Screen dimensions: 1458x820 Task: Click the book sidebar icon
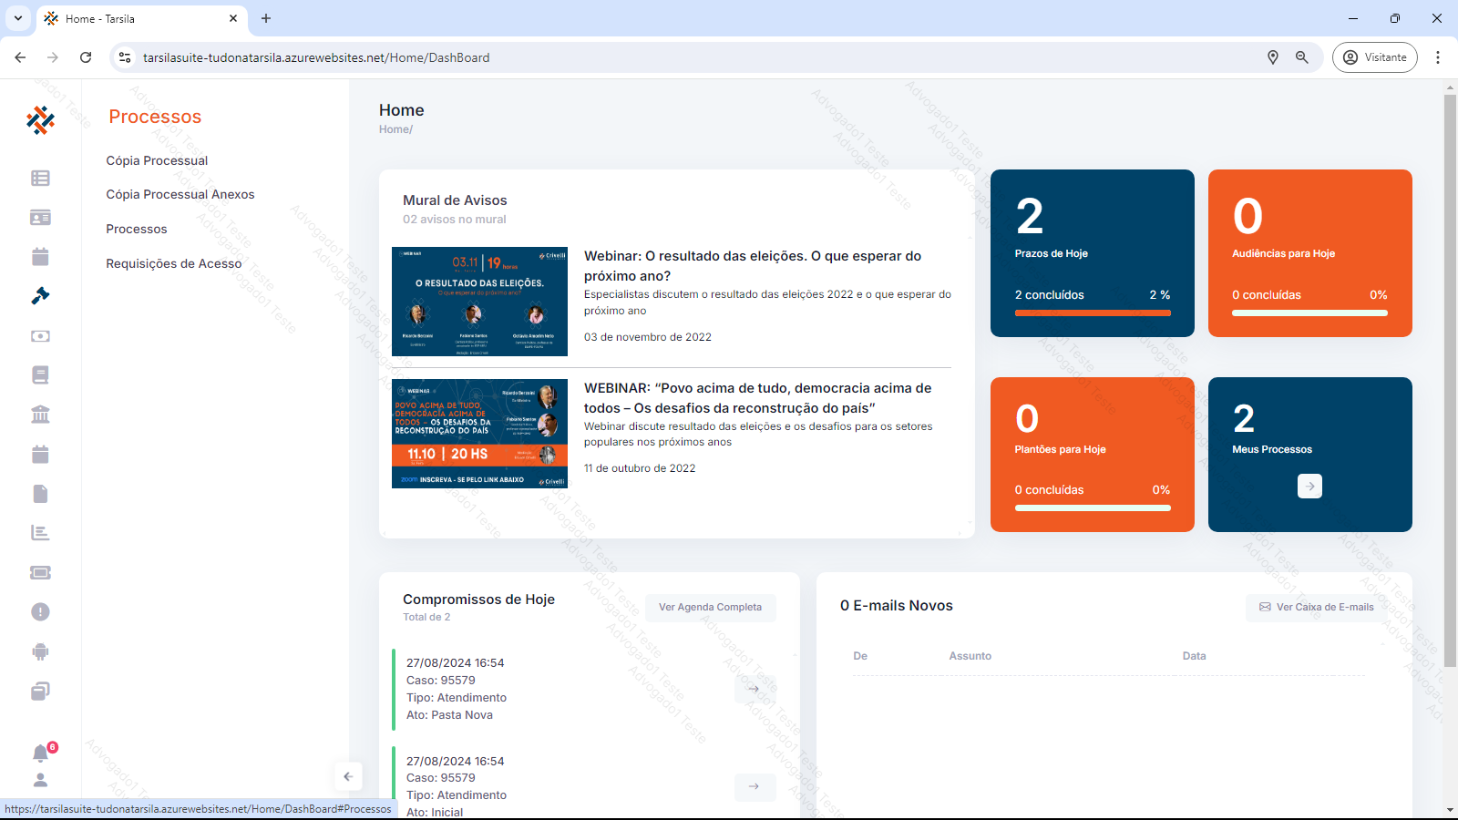40,375
